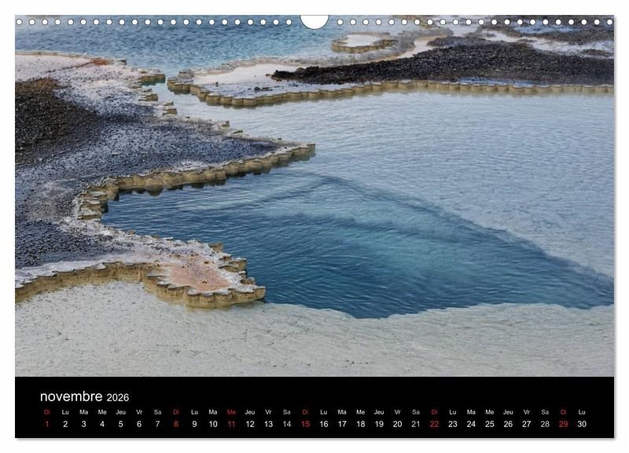The image size is (629, 453).
Task: Select date 19 in the calendar row
Action: (x=379, y=424)
